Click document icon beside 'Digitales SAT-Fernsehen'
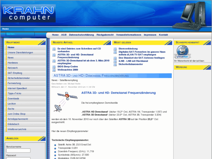Screen dimensions: 212x159 tap(115, 52)
